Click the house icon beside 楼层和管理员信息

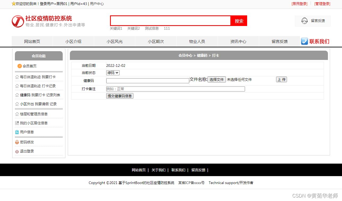click(17, 114)
